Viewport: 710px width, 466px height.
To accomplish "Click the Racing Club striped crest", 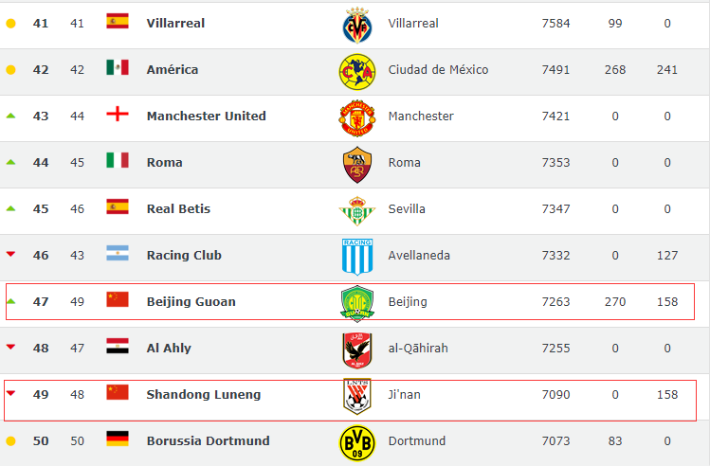I will point(357,257).
